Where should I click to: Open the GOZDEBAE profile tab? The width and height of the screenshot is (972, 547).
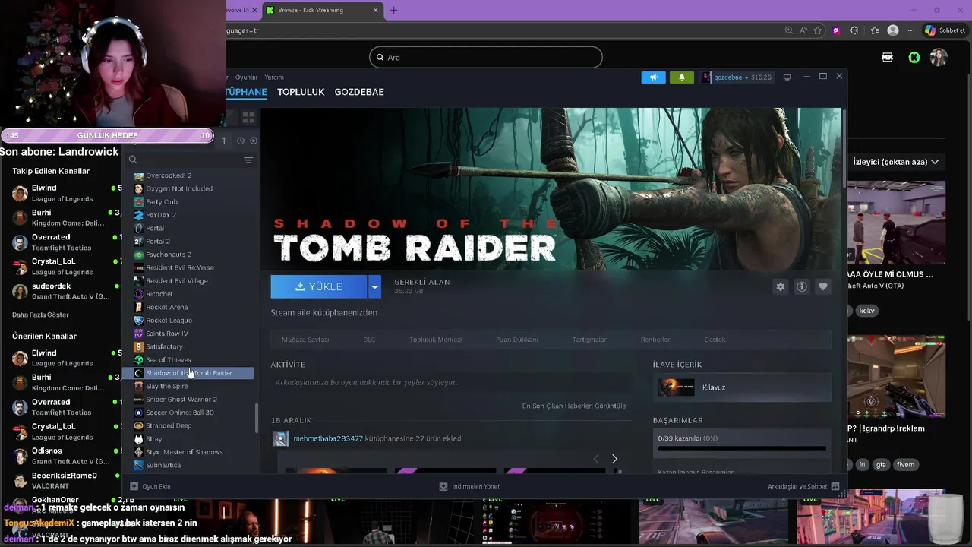tap(359, 92)
